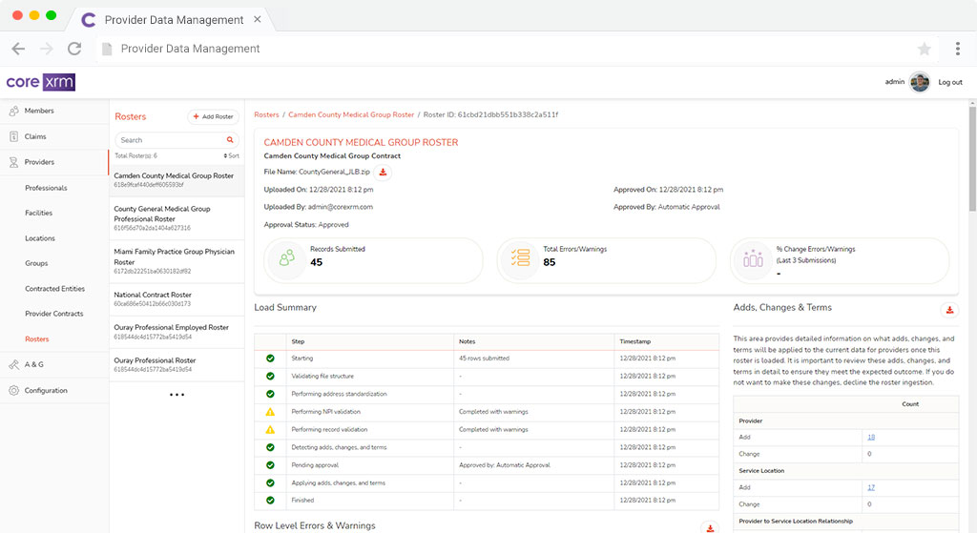The image size is (977, 533).
Task: Download the CountyGeneral_JLB.zip file
Action: [383, 173]
